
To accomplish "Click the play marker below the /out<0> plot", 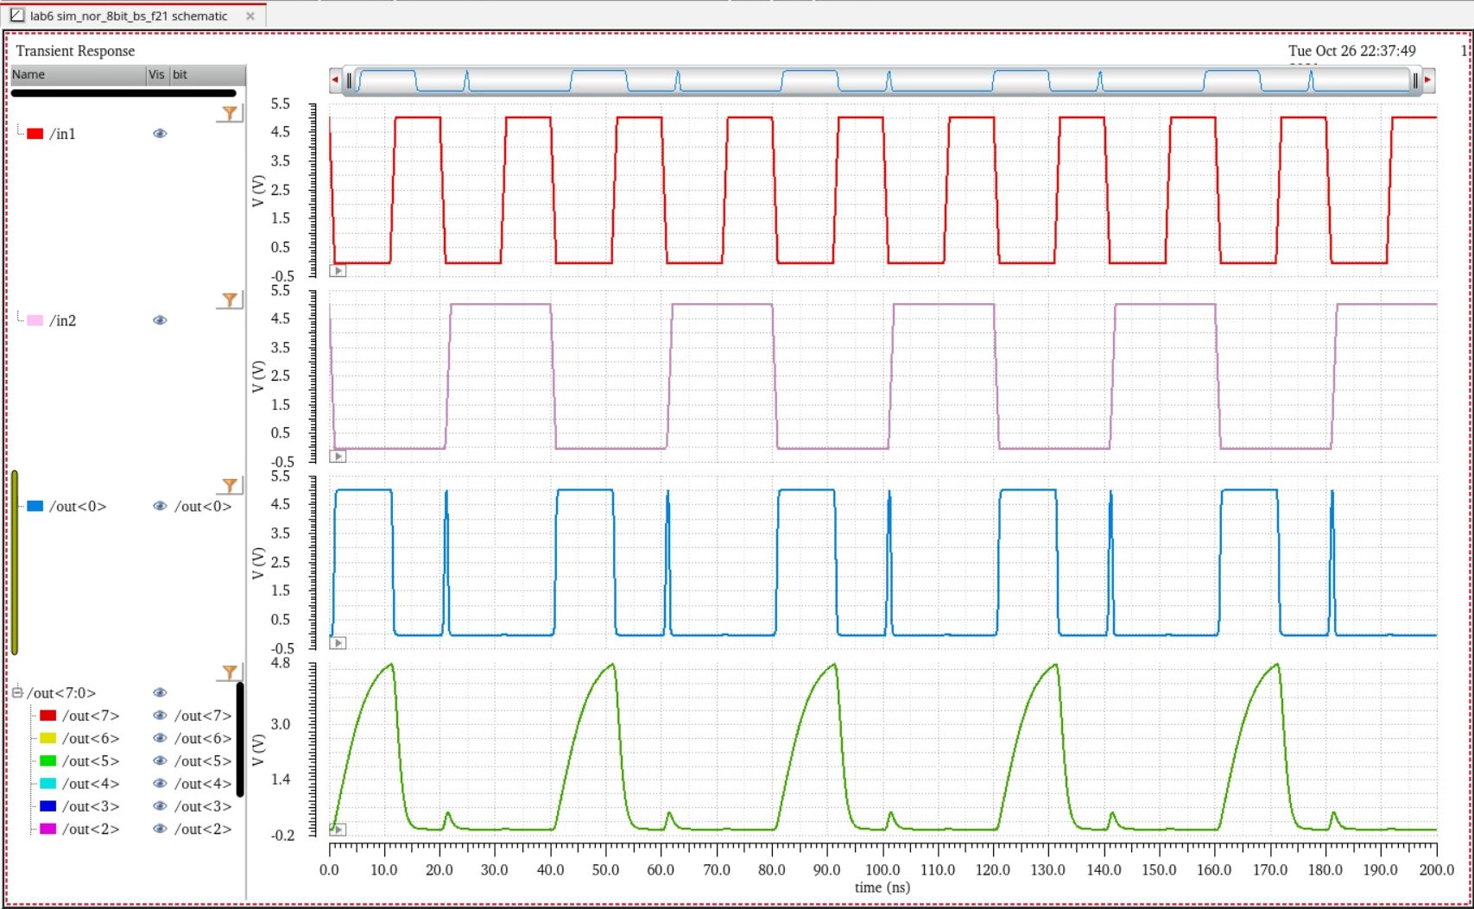I will tap(338, 643).
